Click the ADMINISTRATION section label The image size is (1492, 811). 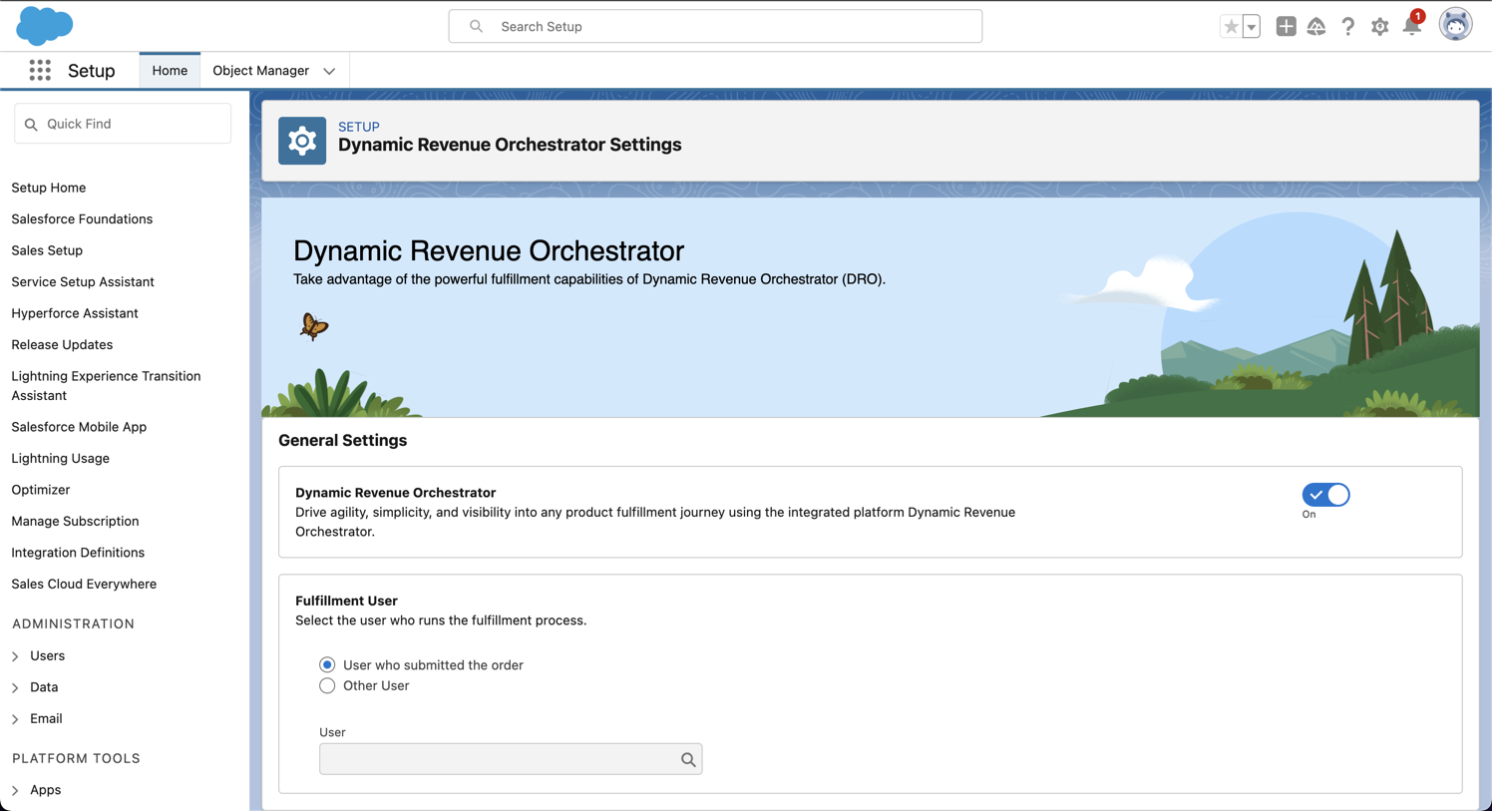pyautogui.click(x=73, y=623)
